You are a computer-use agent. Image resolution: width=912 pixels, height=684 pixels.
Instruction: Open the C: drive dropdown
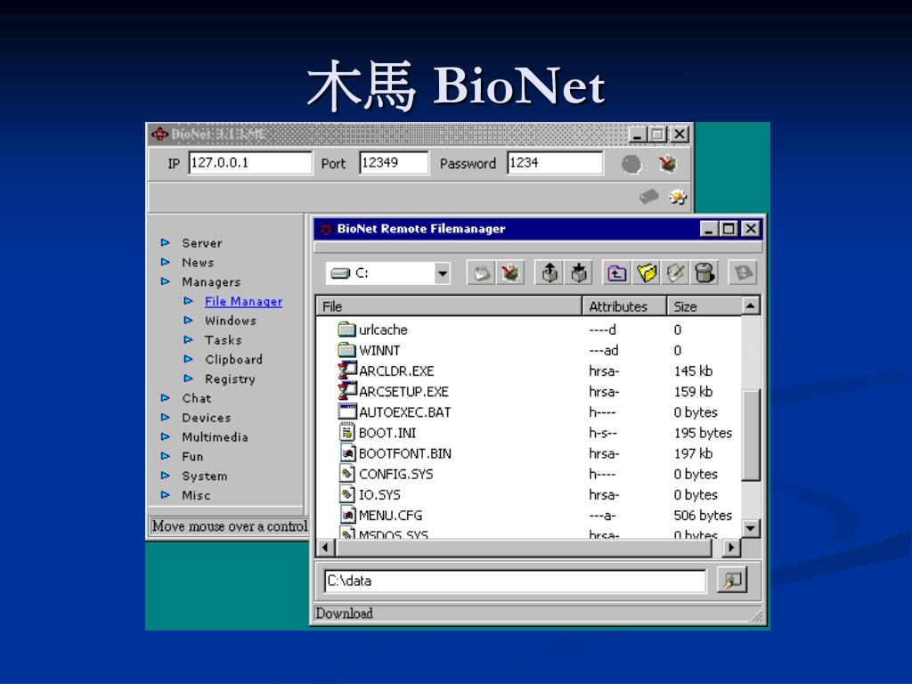click(x=443, y=273)
